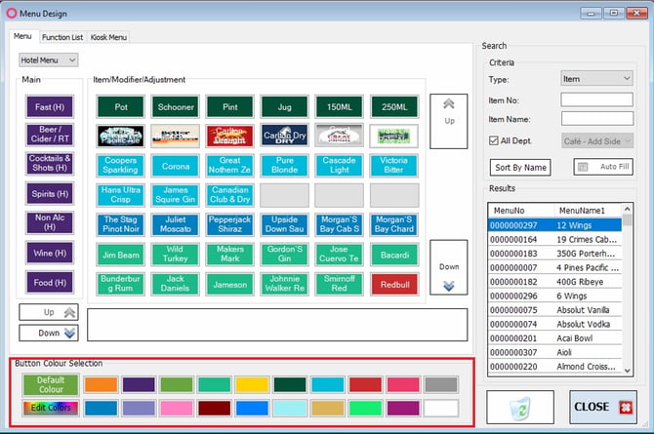The width and height of the screenshot is (654, 434).
Task: Pick the yellow colour swatch
Action: click(x=252, y=384)
